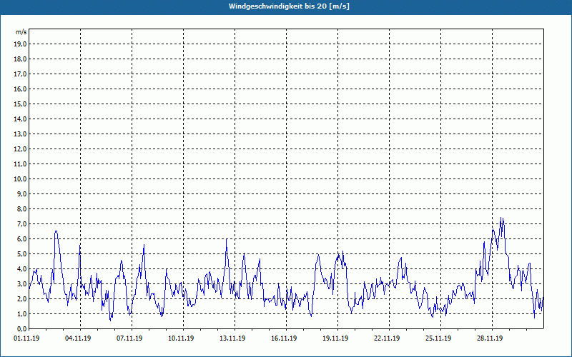This screenshot has width=572, height=357.
Task: Click the 12,0 y-axis value
Action: tap(21, 149)
